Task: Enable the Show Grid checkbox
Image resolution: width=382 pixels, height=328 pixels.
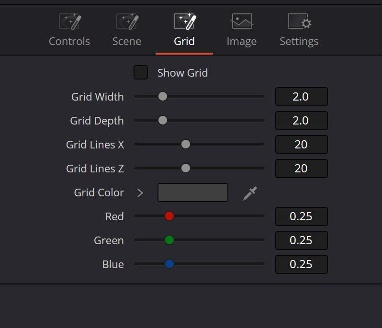Action: click(x=141, y=72)
